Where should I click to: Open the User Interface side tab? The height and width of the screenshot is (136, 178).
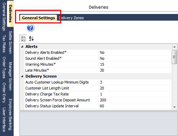[x=4, y=120]
